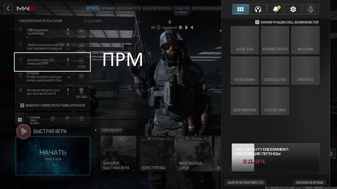Select the Активная защита challenge row

pos(53,92)
